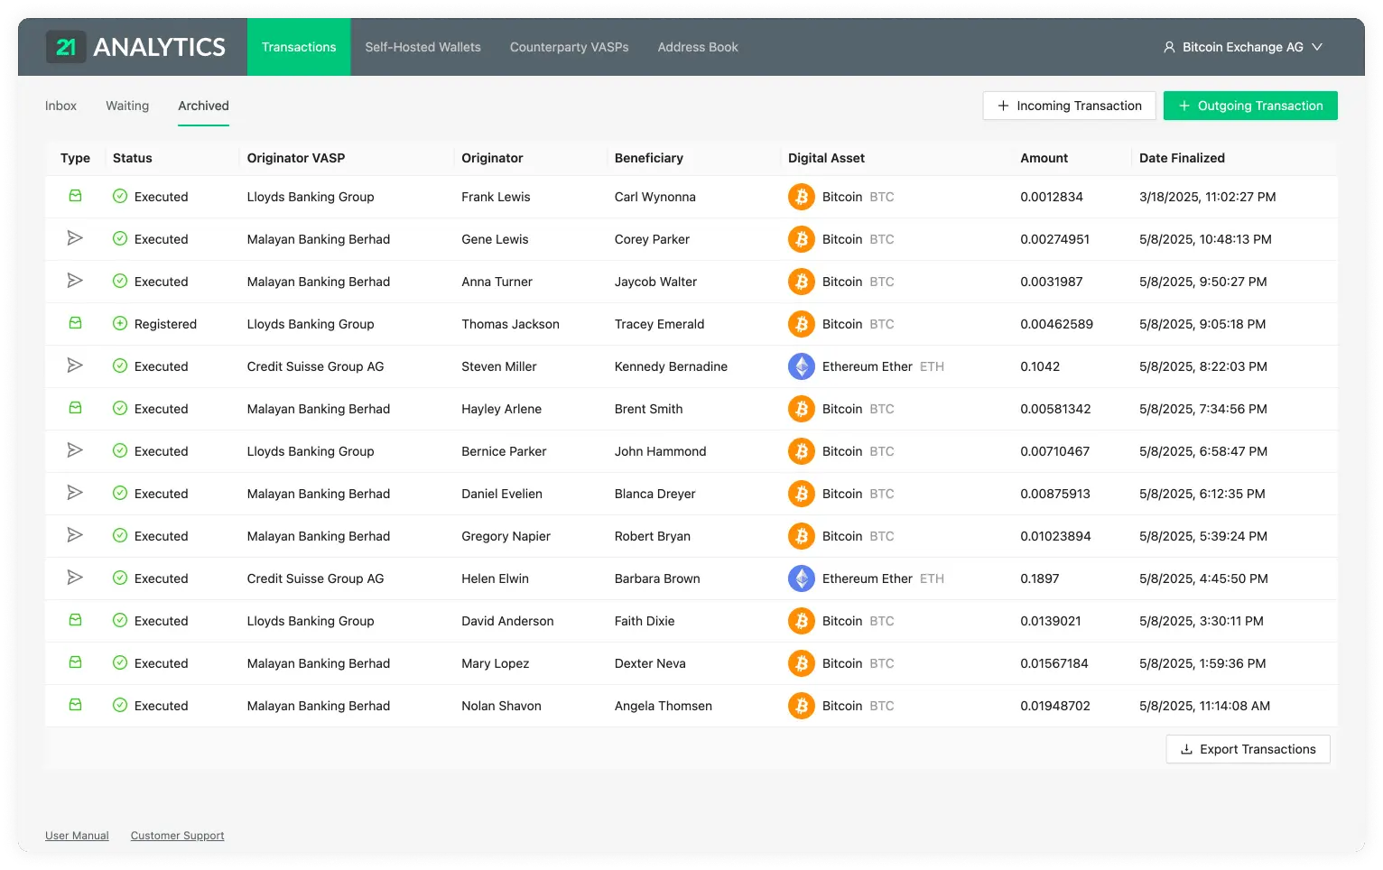
Task: Click amount 0.00462589
Action: tap(1056, 324)
